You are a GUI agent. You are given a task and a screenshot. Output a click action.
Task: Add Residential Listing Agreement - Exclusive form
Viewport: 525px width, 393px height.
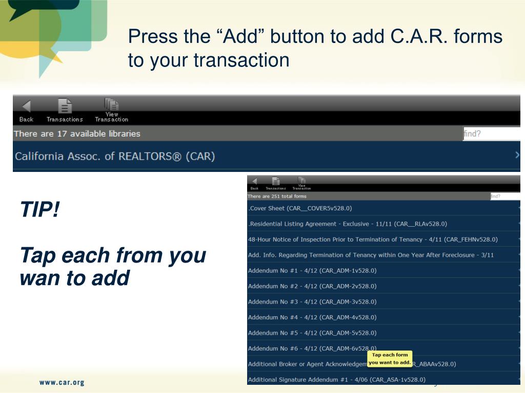(x=383, y=224)
